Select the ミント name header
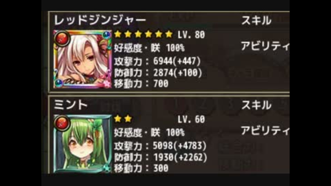331x186 pixels. pyautogui.click(x=70, y=105)
